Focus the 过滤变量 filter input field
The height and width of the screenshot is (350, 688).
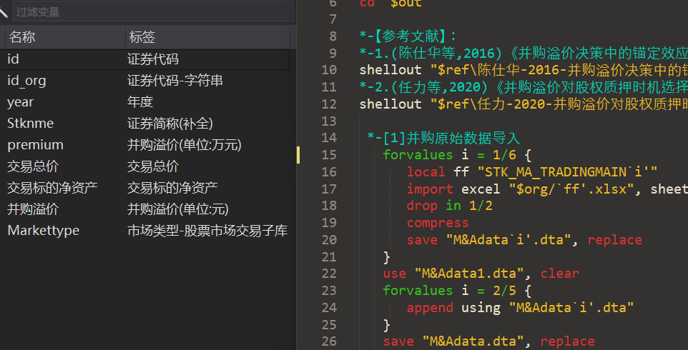(152, 11)
